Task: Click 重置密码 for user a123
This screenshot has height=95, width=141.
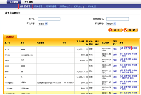Action: (x=127, y=48)
